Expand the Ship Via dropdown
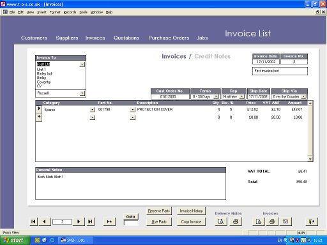Image resolution: width=327 pixels, height=245 pixels. point(303,96)
